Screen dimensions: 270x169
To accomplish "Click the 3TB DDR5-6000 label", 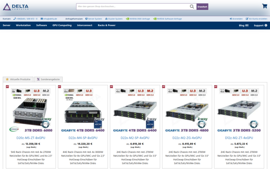I will click(x=38, y=130).
